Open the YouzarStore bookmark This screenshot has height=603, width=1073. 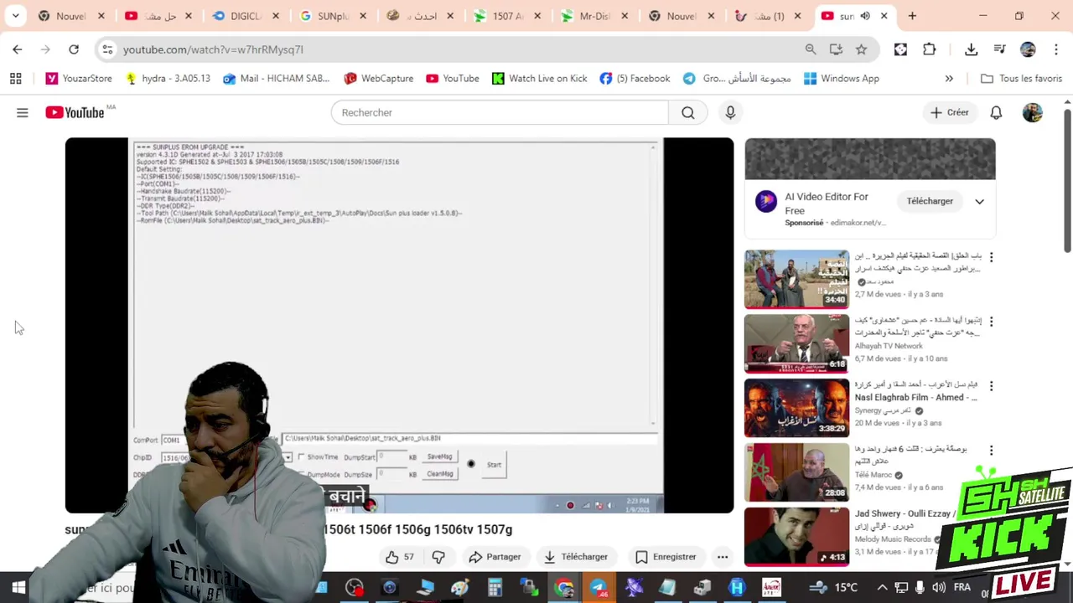tap(79, 79)
